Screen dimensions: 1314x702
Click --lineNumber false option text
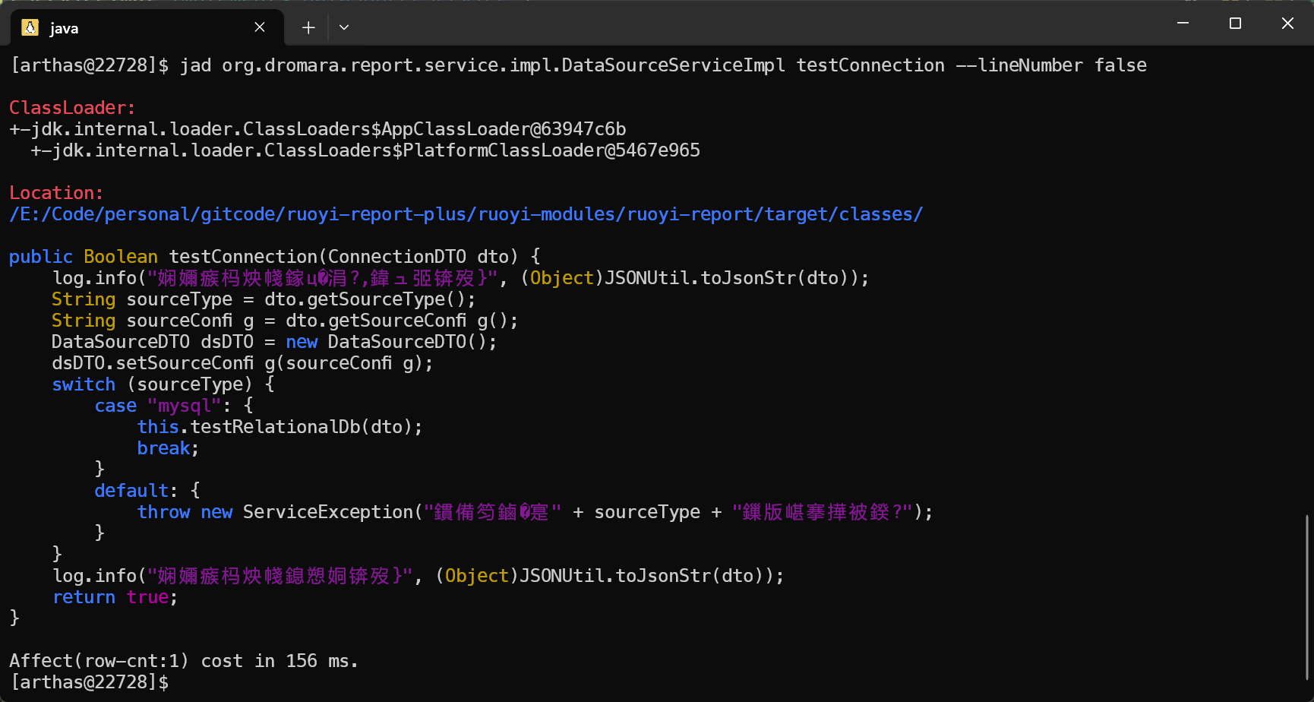(1051, 65)
